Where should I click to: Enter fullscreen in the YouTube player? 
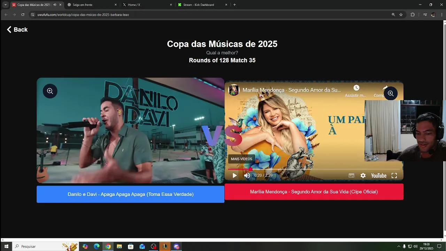pos(394,175)
